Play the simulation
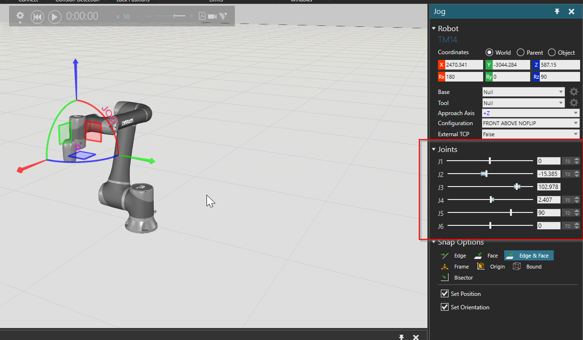The width and height of the screenshot is (583, 340). (54, 17)
